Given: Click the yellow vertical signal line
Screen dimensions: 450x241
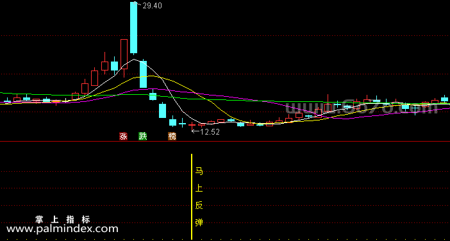Looking at the screenshot, I should pyautogui.click(x=192, y=197).
